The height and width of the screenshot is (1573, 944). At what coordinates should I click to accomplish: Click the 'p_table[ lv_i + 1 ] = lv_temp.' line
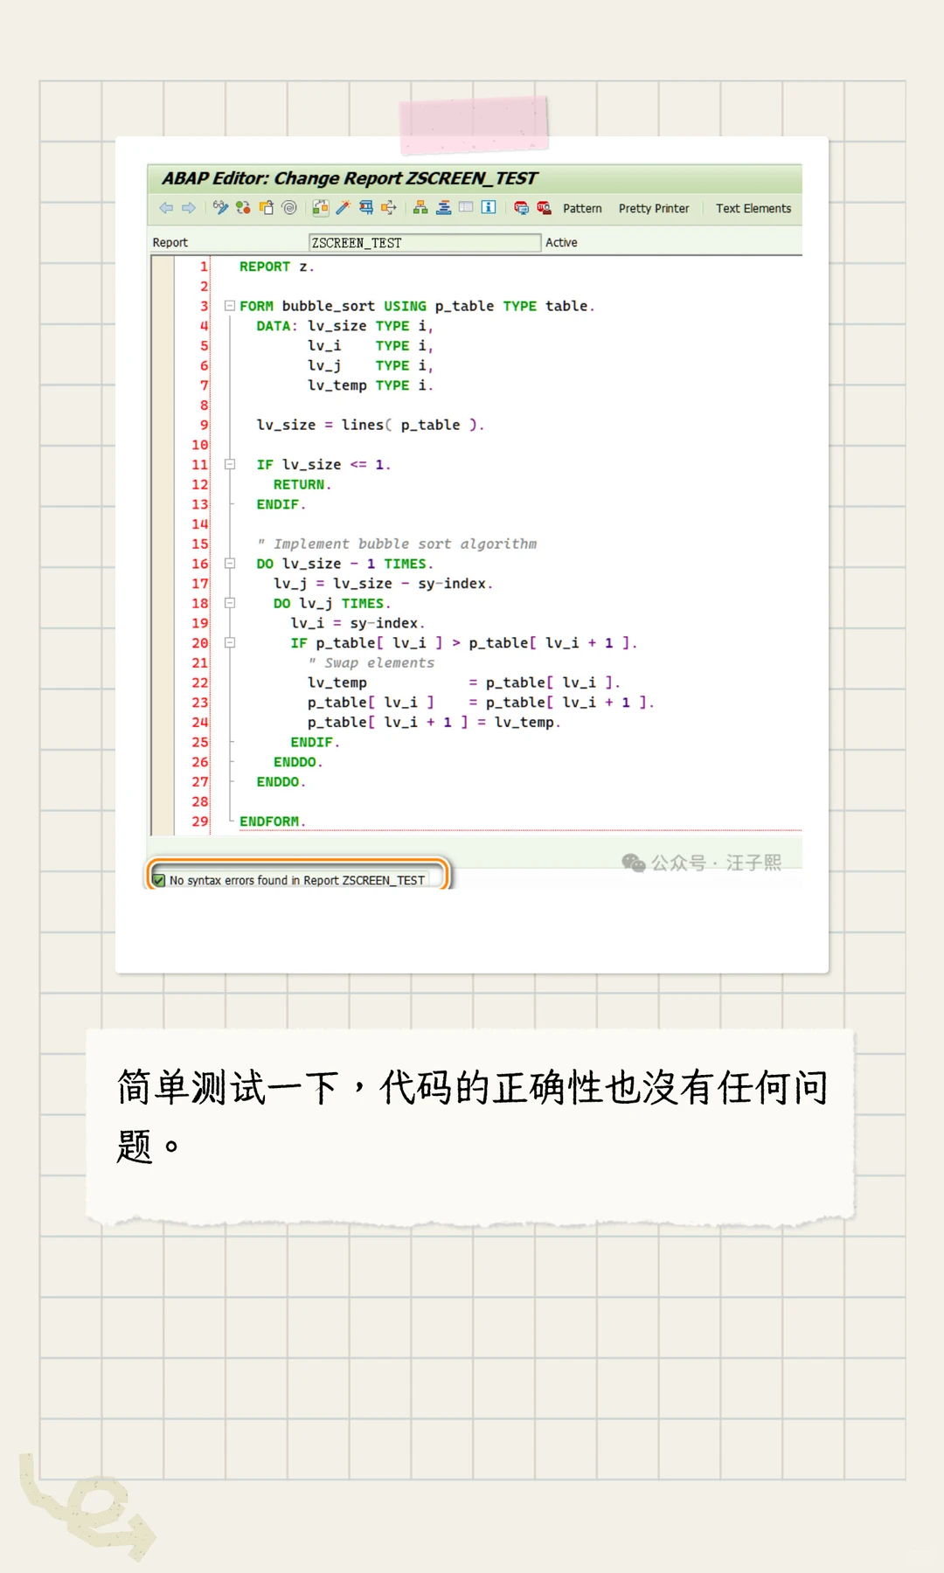434,723
